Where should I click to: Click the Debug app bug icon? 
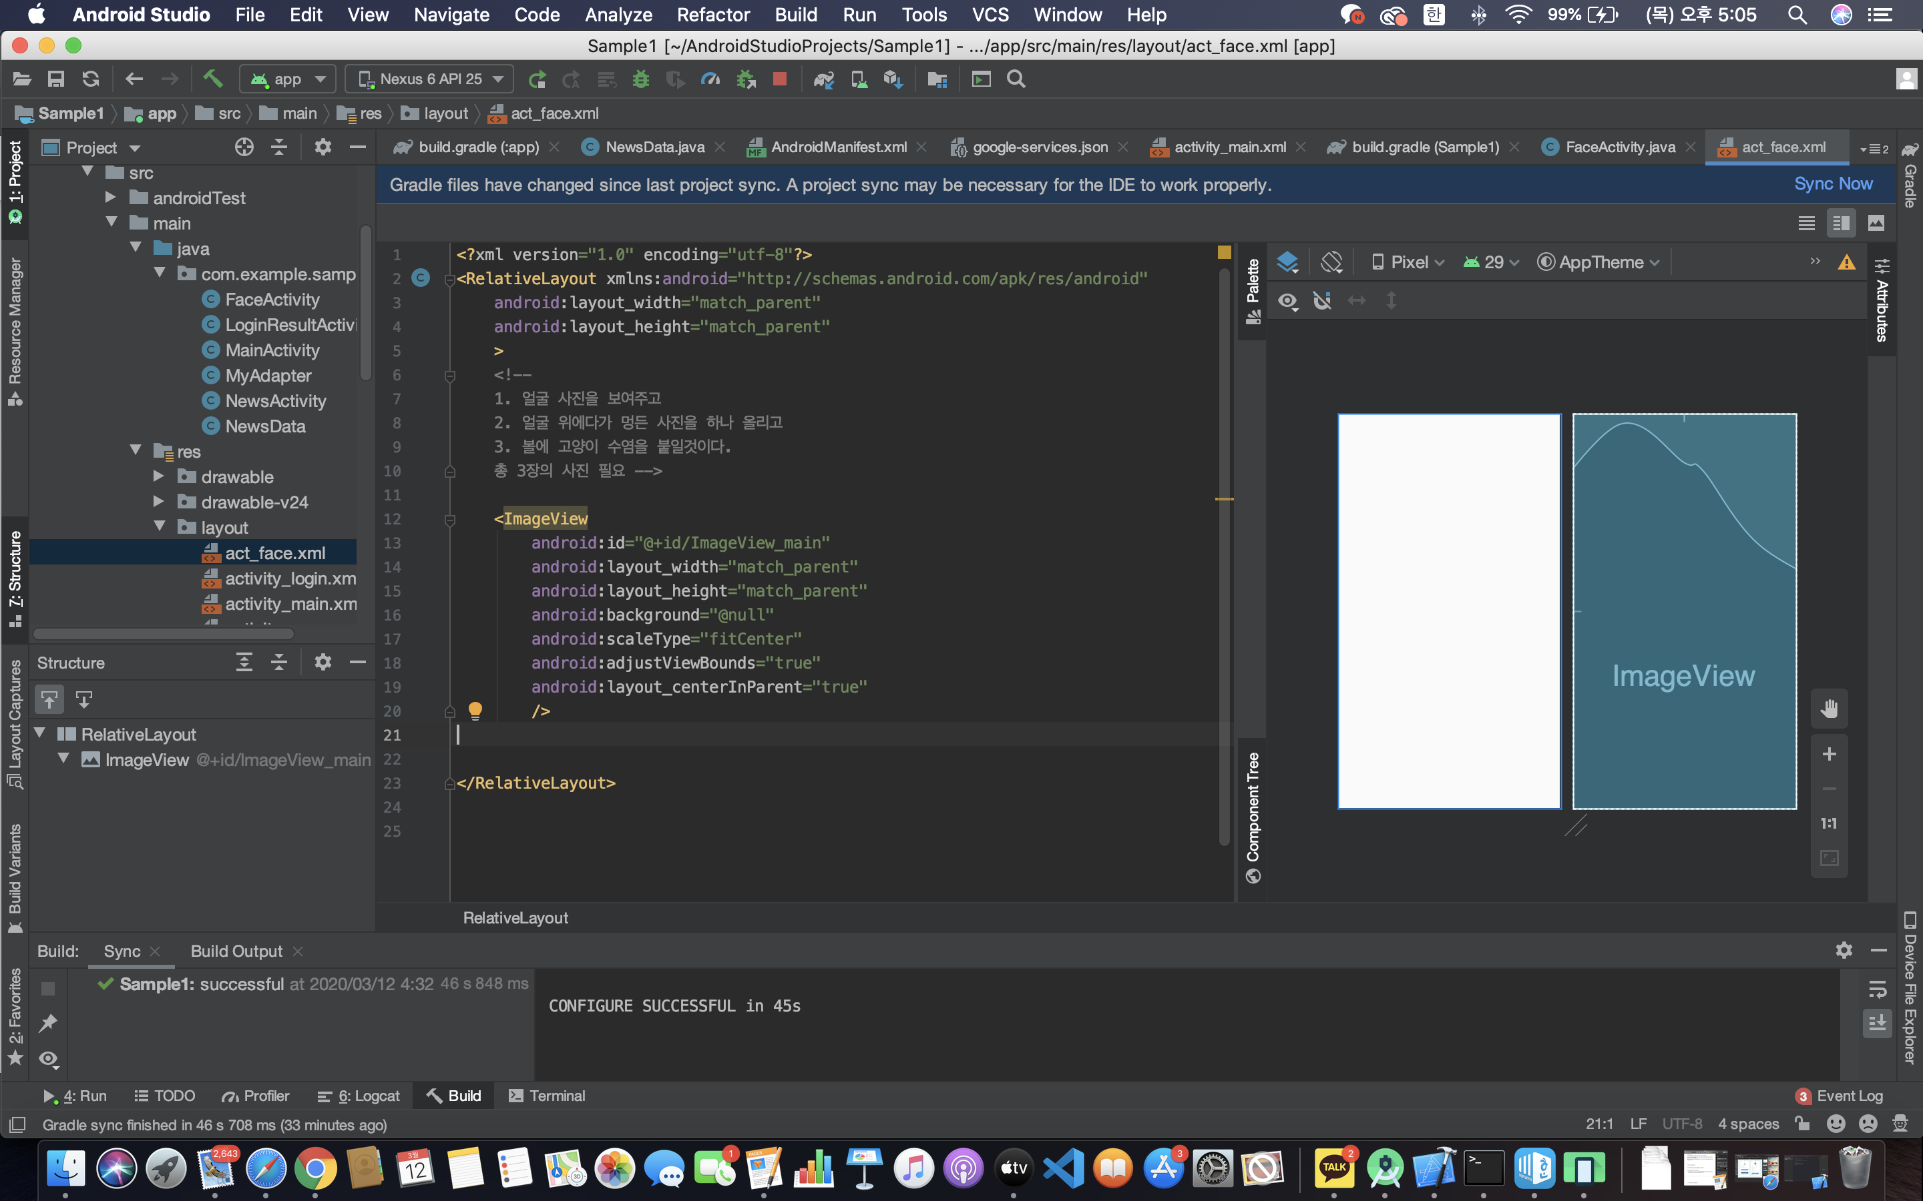pos(640,79)
